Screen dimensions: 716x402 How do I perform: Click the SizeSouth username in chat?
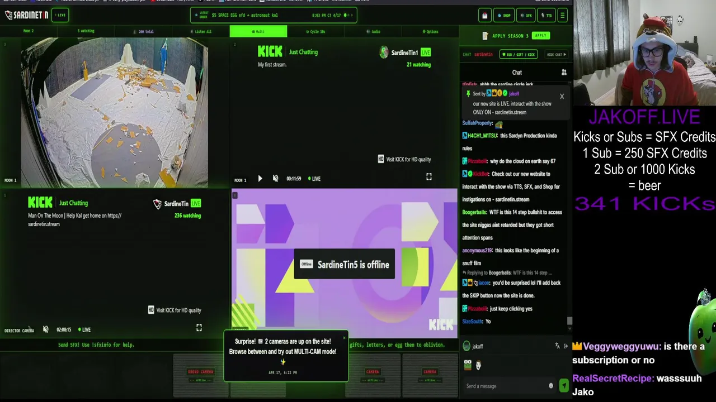click(472, 322)
